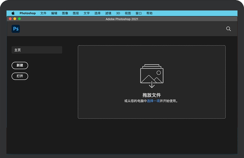Select the 主页 home tab in sidebar
Image resolution: width=244 pixels, height=158 pixels.
point(37,50)
